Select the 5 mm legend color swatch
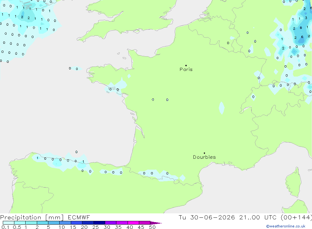The image size is (312, 229). pyautogui.click(x=54, y=223)
